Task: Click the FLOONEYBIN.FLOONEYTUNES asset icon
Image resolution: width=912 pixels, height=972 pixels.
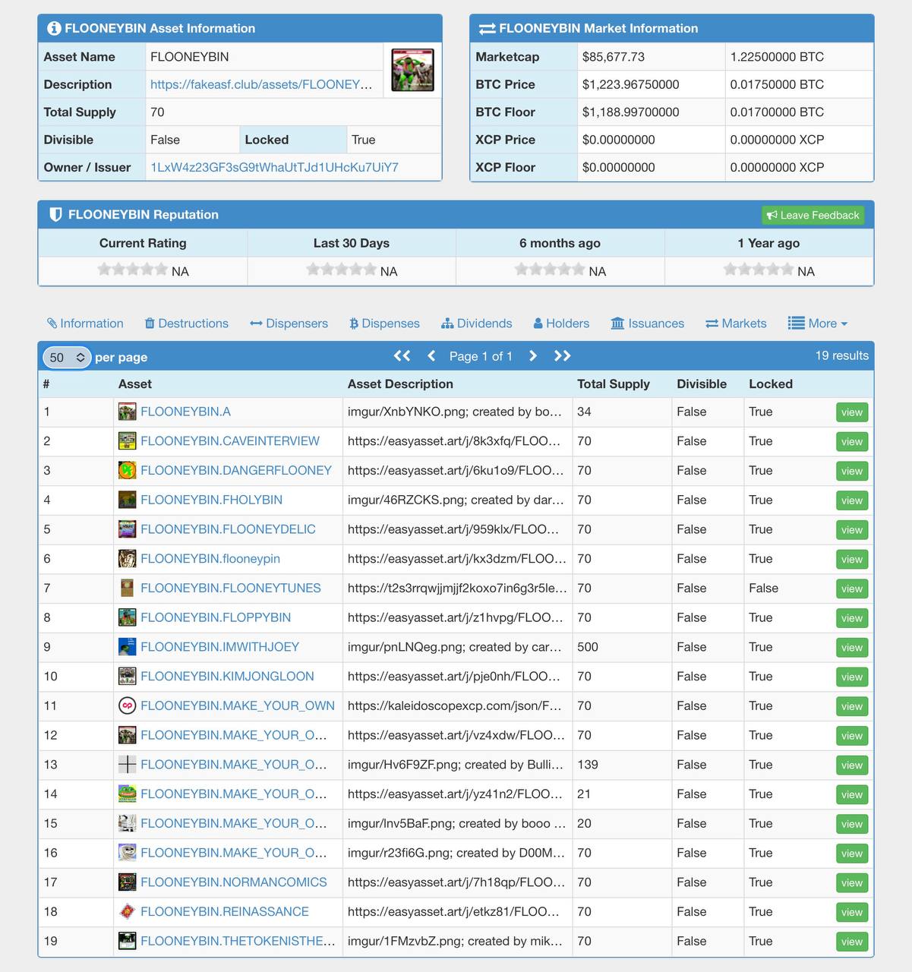Action: click(128, 589)
